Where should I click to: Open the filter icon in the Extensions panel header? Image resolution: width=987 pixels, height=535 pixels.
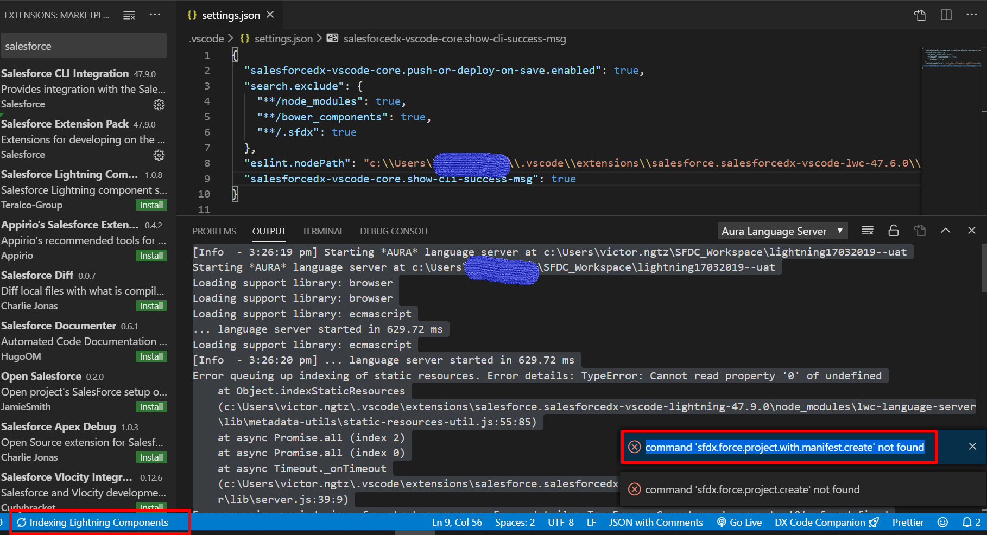point(129,15)
